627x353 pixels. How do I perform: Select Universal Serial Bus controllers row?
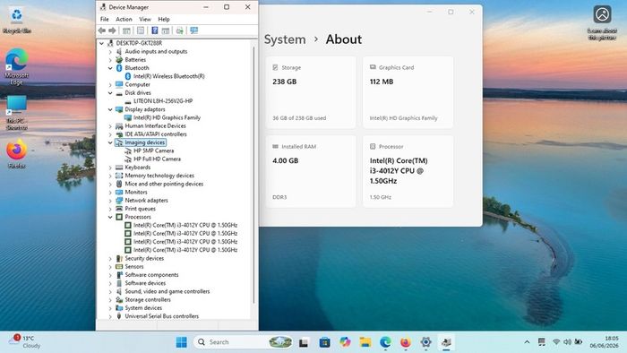tap(161, 316)
